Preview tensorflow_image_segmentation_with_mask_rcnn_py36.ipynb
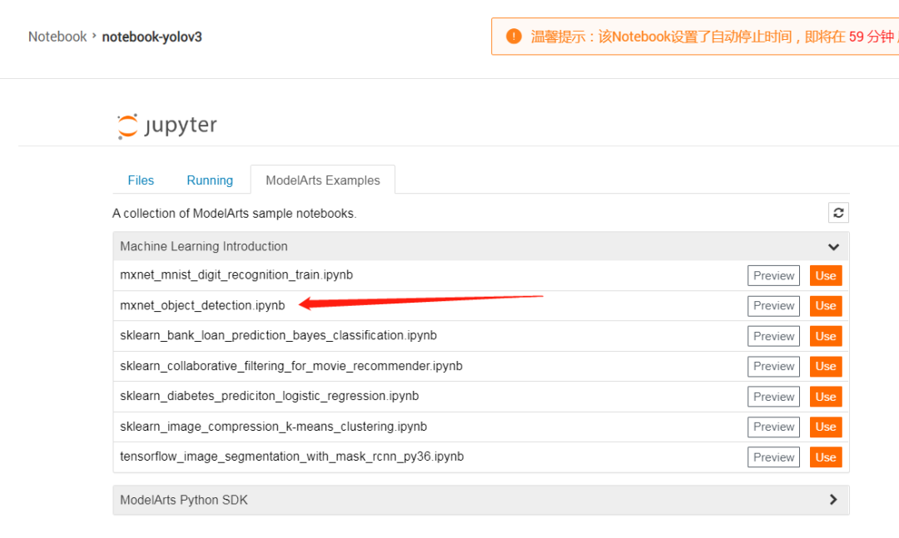899x538 pixels. tap(773, 457)
